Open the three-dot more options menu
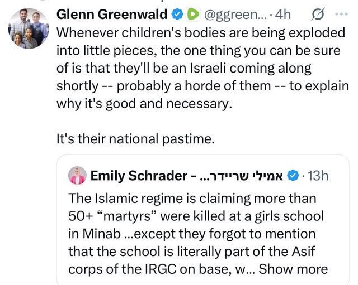The image size is (358, 285). tap(340, 13)
